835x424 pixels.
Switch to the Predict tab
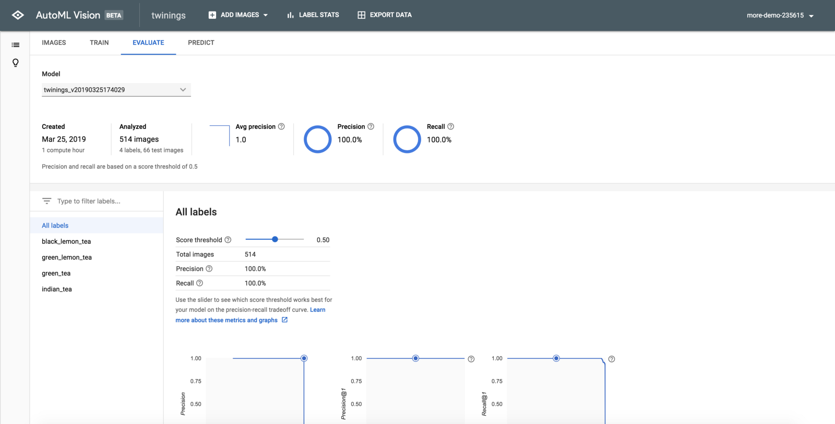201,43
